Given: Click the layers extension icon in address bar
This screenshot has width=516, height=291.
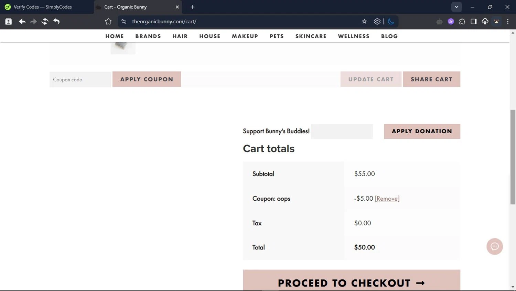Looking at the screenshot, I should point(377,22).
